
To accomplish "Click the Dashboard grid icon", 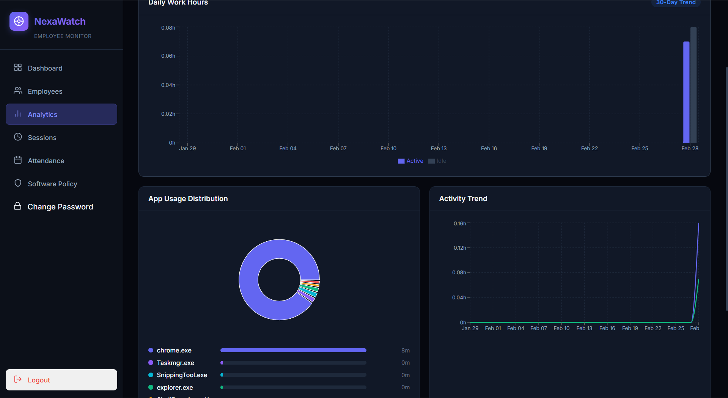I will (x=18, y=68).
